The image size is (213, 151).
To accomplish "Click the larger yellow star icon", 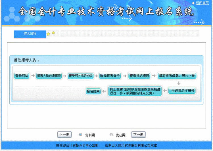I will point(48,34).
